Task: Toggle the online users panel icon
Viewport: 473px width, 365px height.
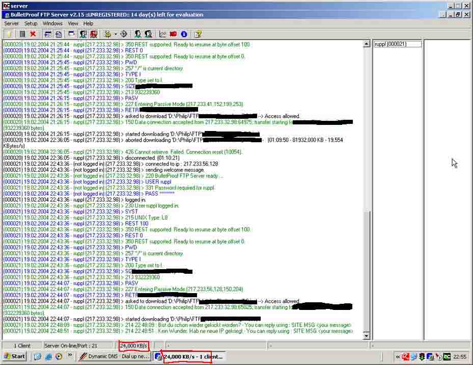Action: [x=83, y=34]
